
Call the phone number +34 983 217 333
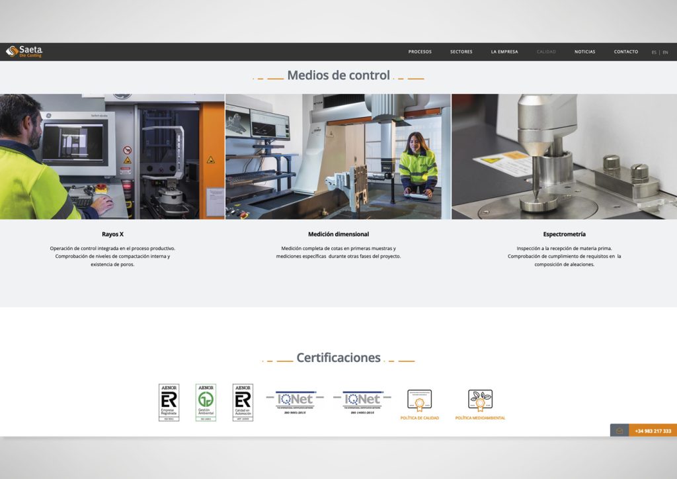653,431
